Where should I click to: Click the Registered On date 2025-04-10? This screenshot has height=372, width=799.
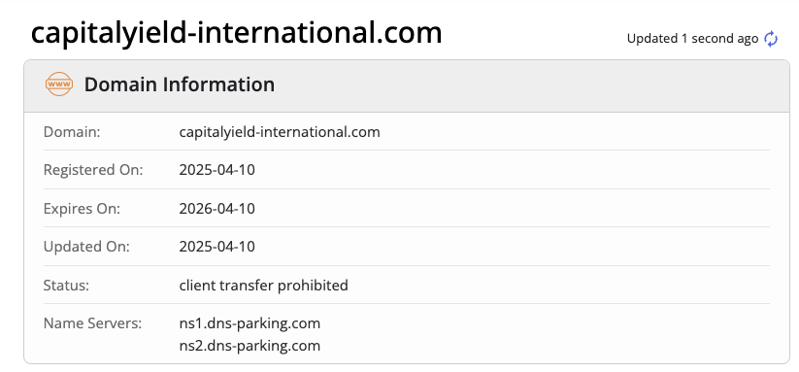pos(217,170)
